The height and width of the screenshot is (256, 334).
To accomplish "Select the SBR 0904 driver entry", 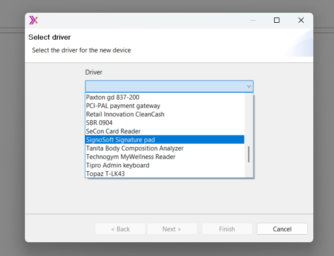I will (99, 123).
